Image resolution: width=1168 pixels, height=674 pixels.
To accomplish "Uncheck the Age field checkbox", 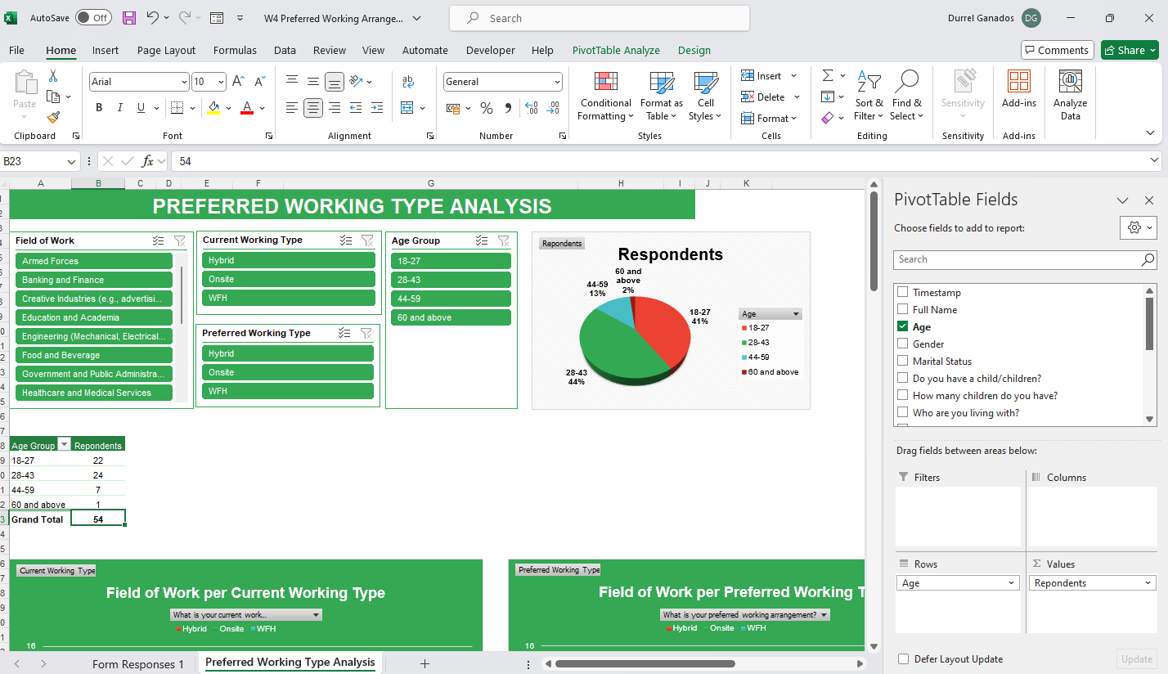I will tap(903, 327).
